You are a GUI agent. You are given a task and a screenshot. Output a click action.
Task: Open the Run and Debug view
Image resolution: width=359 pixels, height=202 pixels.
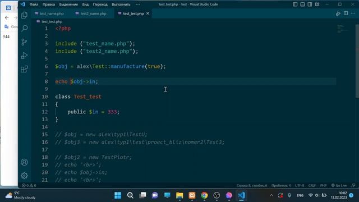click(24, 56)
